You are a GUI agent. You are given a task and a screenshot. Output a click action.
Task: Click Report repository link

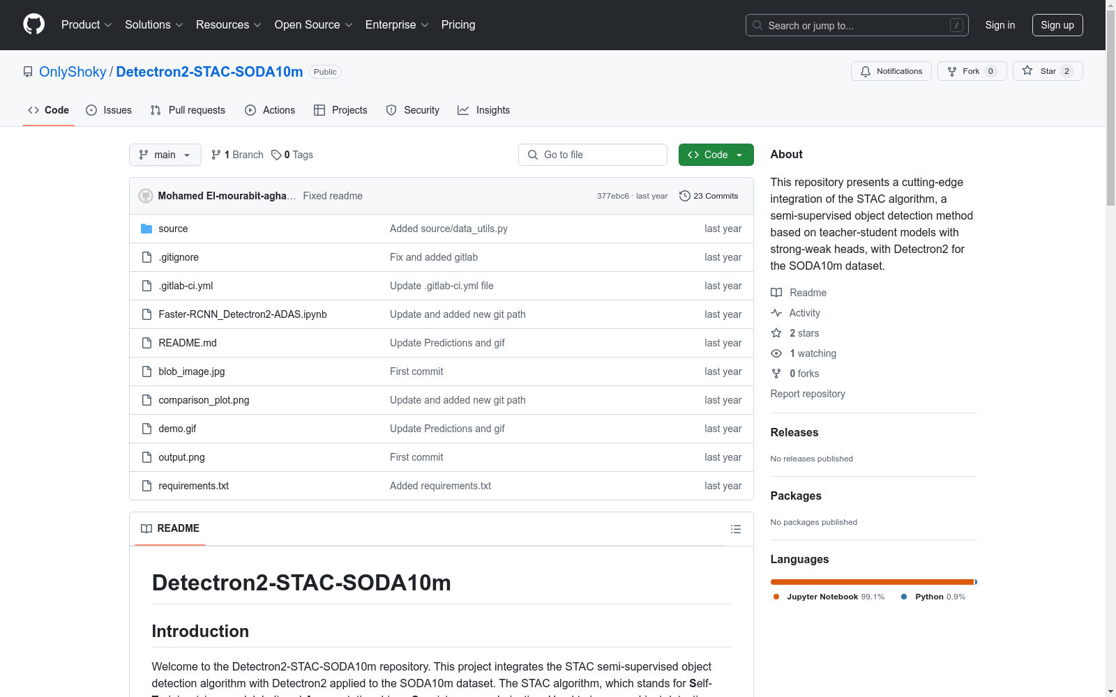(808, 394)
